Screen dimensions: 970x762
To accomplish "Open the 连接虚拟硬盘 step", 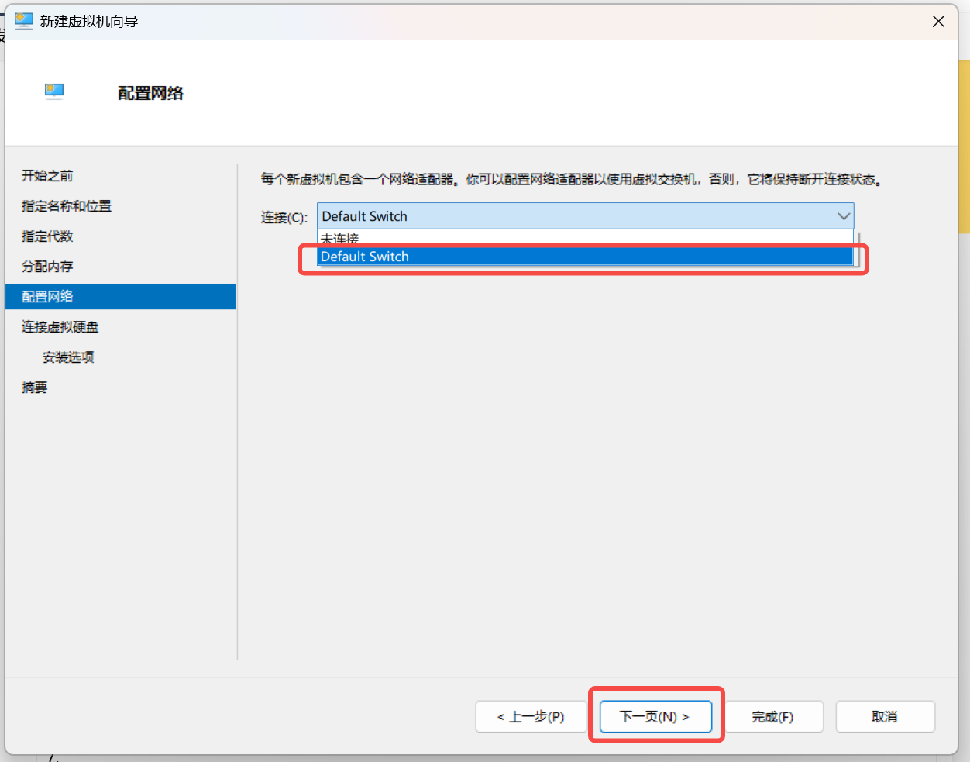I will pos(60,327).
